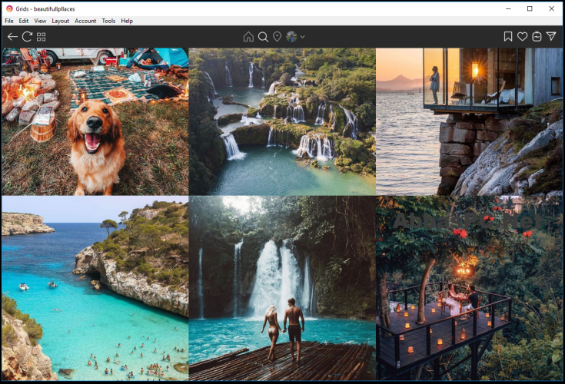This screenshot has height=384, width=565.
Task: Open the aerial tiered waterfalls photo
Action: [x=282, y=121]
